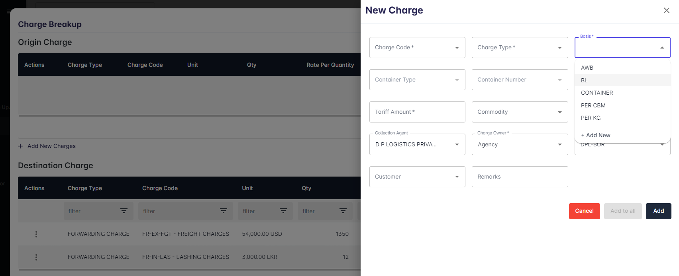Open actions menu for LASHING CHARGES row
Screen dimensions: 679x276
[36, 257]
